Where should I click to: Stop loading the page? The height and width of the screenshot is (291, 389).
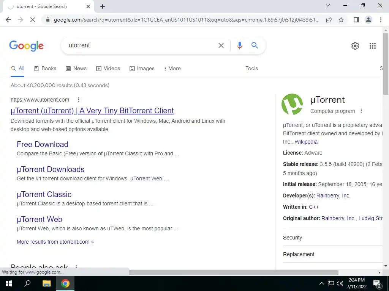pyautogui.click(x=33, y=20)
